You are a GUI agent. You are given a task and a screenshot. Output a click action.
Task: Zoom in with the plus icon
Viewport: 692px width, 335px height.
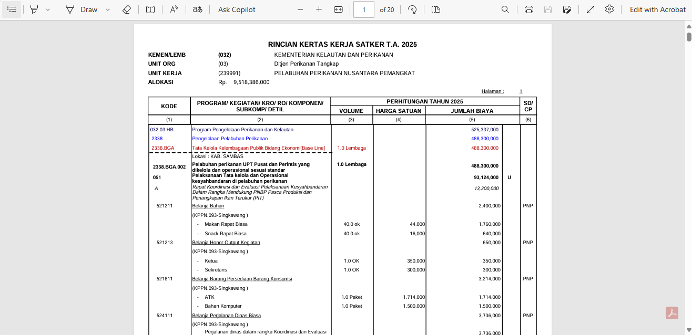[319, 9]
